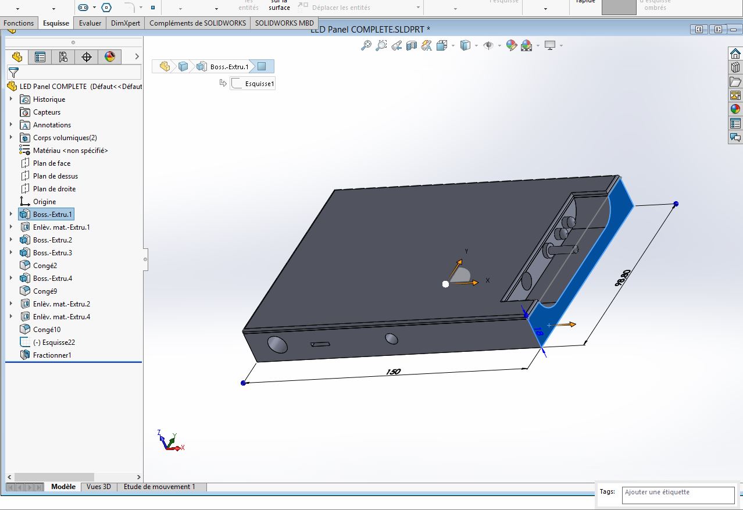Expand the Annotations tree node

(10, 124)
